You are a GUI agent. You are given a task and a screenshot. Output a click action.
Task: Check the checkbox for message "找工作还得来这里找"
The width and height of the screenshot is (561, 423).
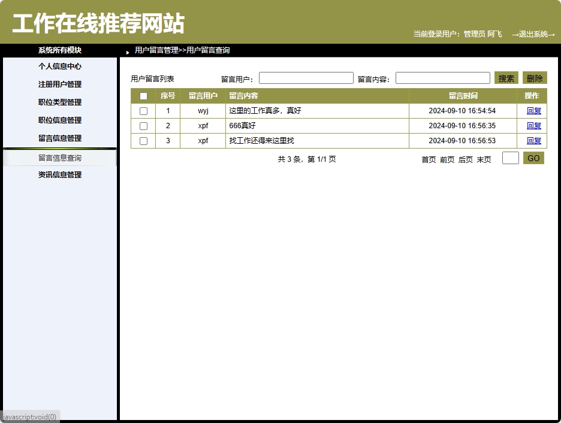tap(143, 140)
